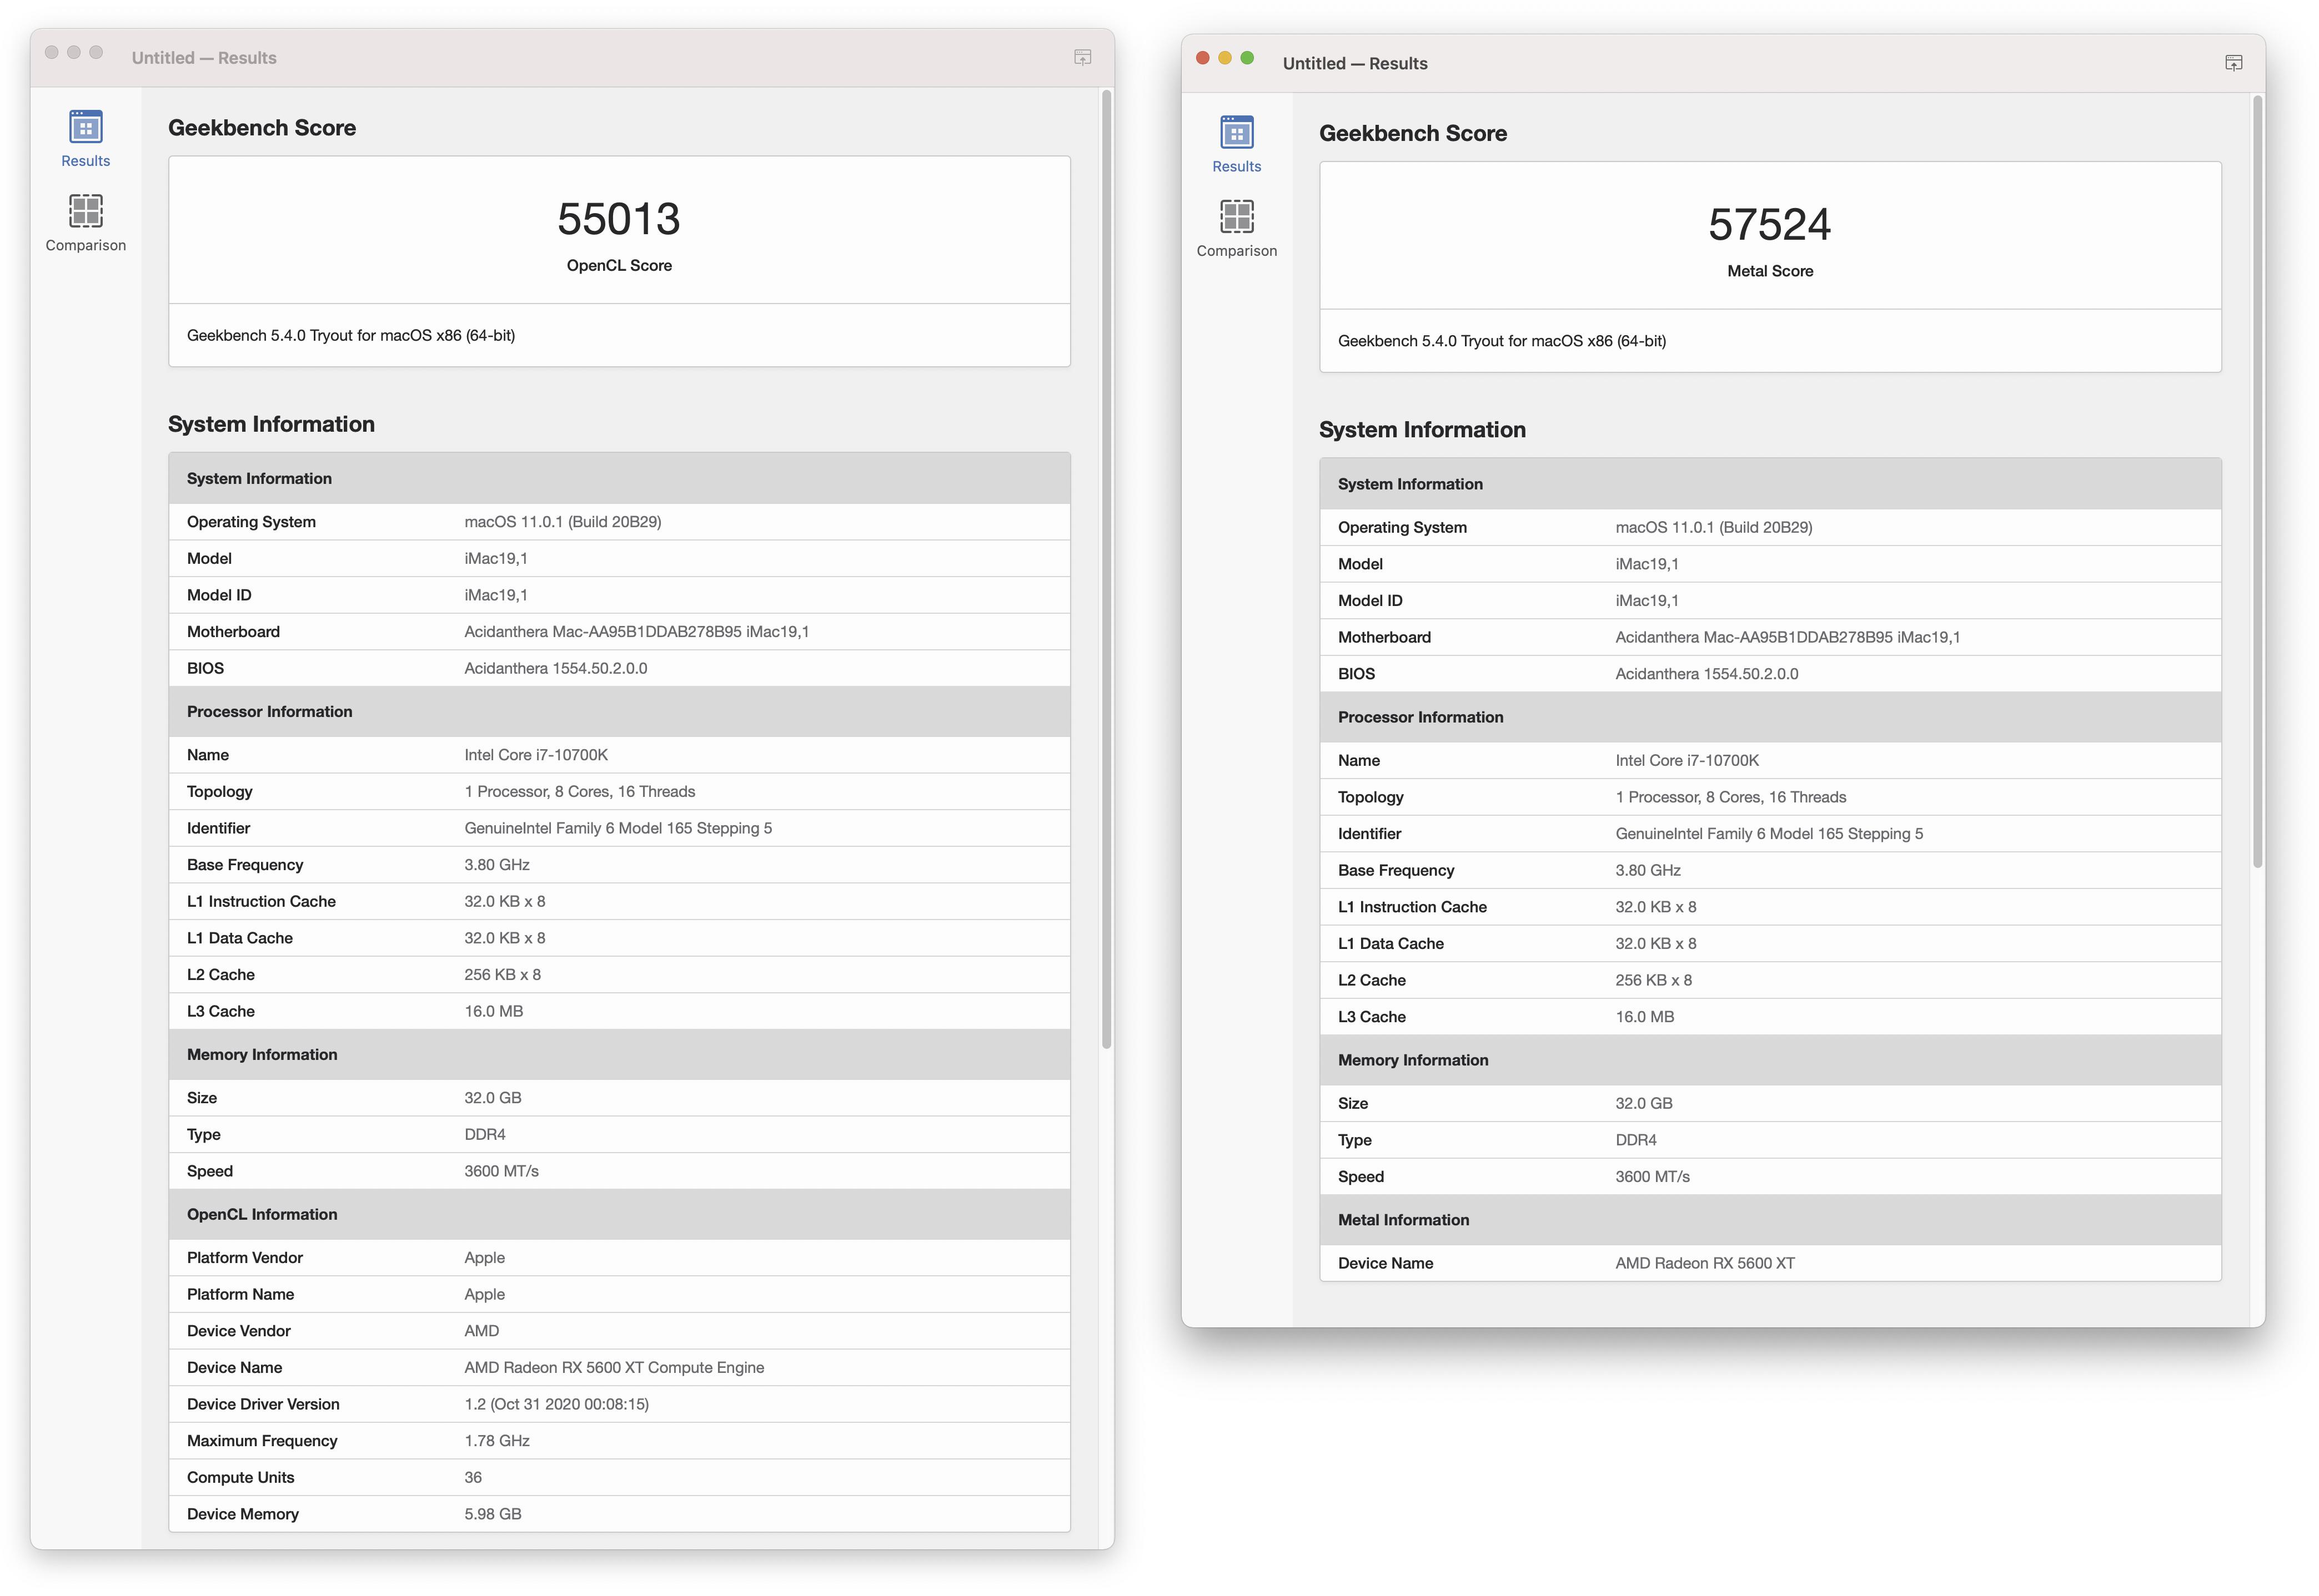Click the inactive window title 'Untitled — Results'
Viewport: 2319px width, 1596px height.
point(204,58)
